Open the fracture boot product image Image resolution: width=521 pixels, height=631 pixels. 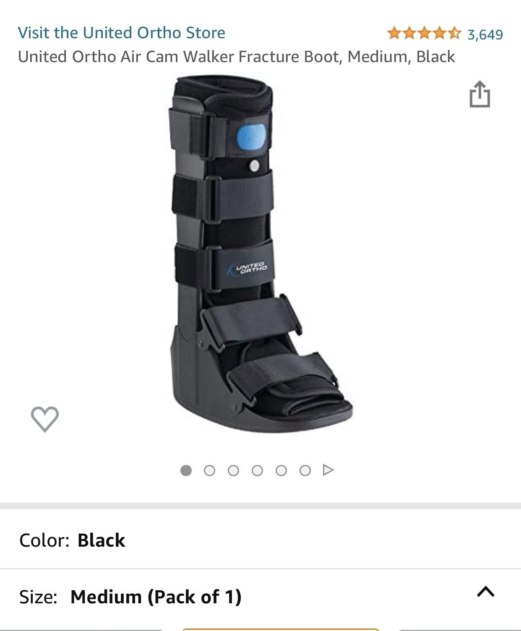[x=261, y=254]
